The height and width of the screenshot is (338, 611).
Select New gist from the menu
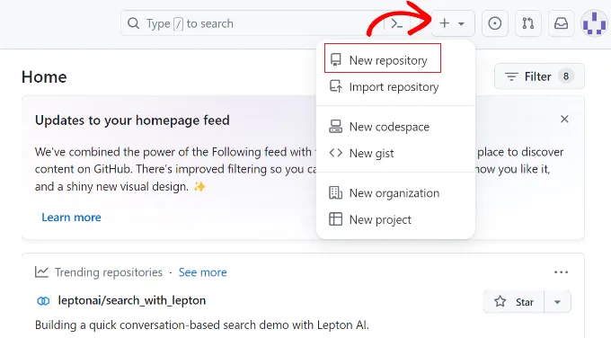pos(395,153)
